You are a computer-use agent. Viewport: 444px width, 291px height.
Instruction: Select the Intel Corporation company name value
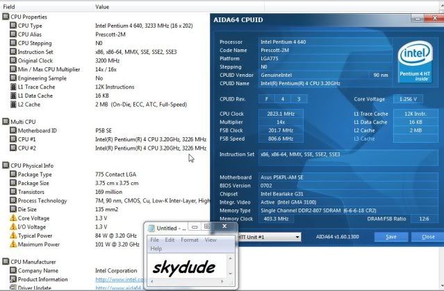tap(116, 271)
